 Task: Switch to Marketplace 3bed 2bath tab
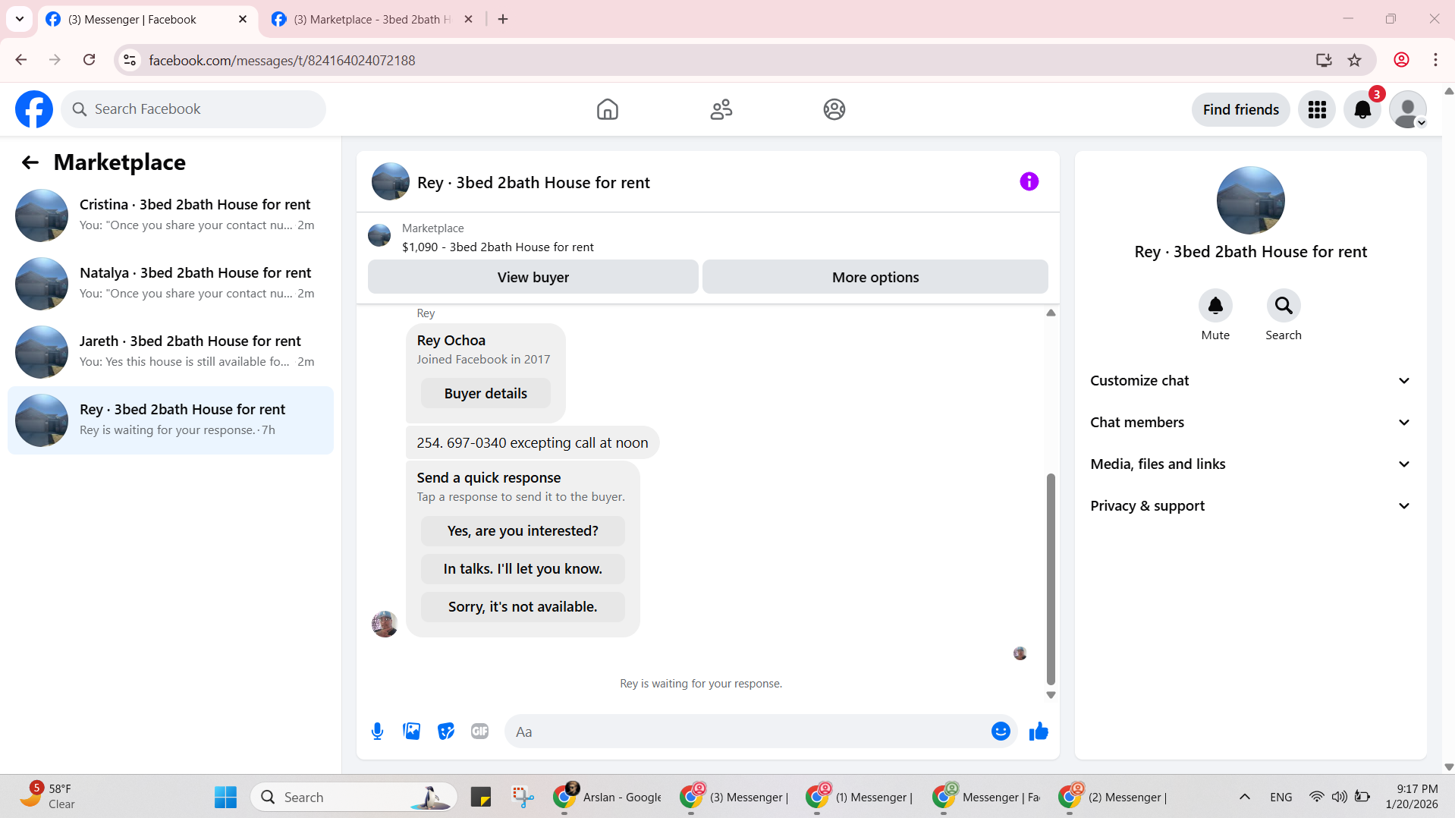pos(372,20)
